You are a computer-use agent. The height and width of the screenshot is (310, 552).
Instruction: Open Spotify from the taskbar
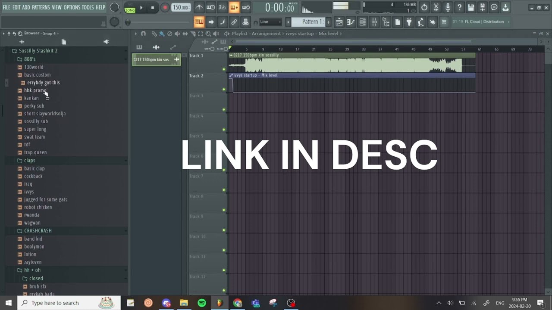point(202,303)
